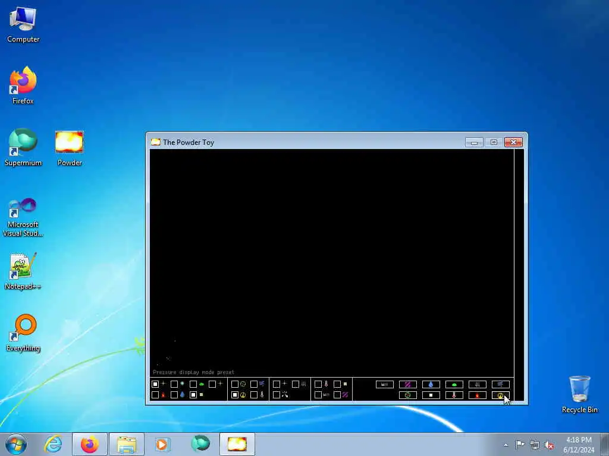This screenshot has height=456, width=609.
Task: Enable the checkbox beside the green circle icon
Action: (x=234, y=384)
